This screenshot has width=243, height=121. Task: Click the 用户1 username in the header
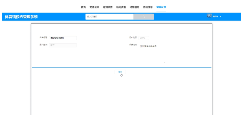pyautogui.click(x=216, y=17)
